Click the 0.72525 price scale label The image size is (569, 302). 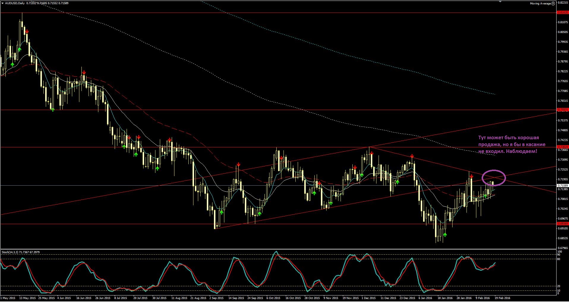pyautogui.click(x=563, y=170)
